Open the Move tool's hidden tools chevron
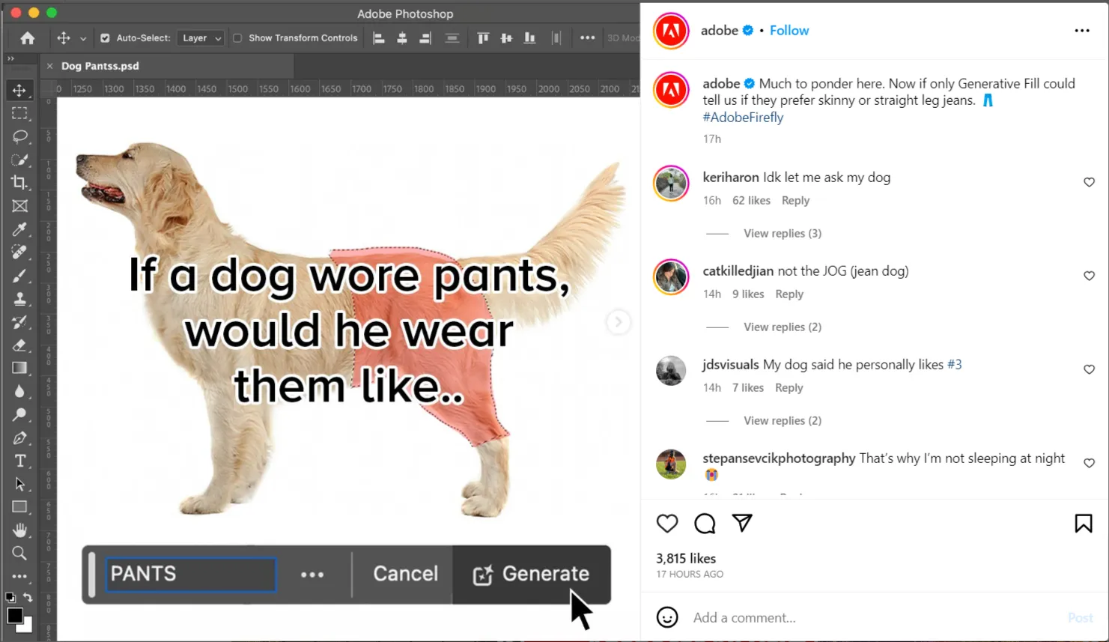1109x642 pixels. coord(82,37)
